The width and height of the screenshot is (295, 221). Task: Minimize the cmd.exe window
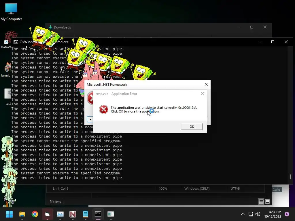(260, 42)
